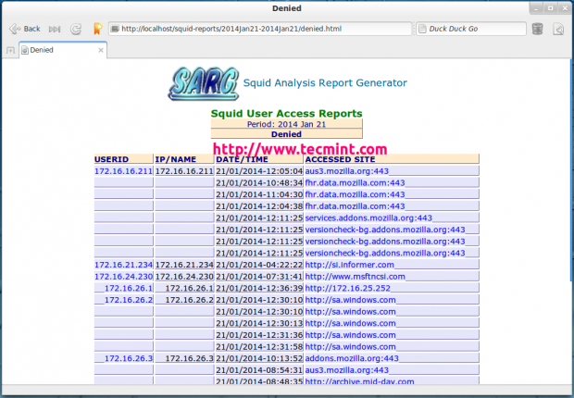
Task: Click the date cell 21/01/2014-04:22:22
Action: pyautogui.click(x=259, y=265)
